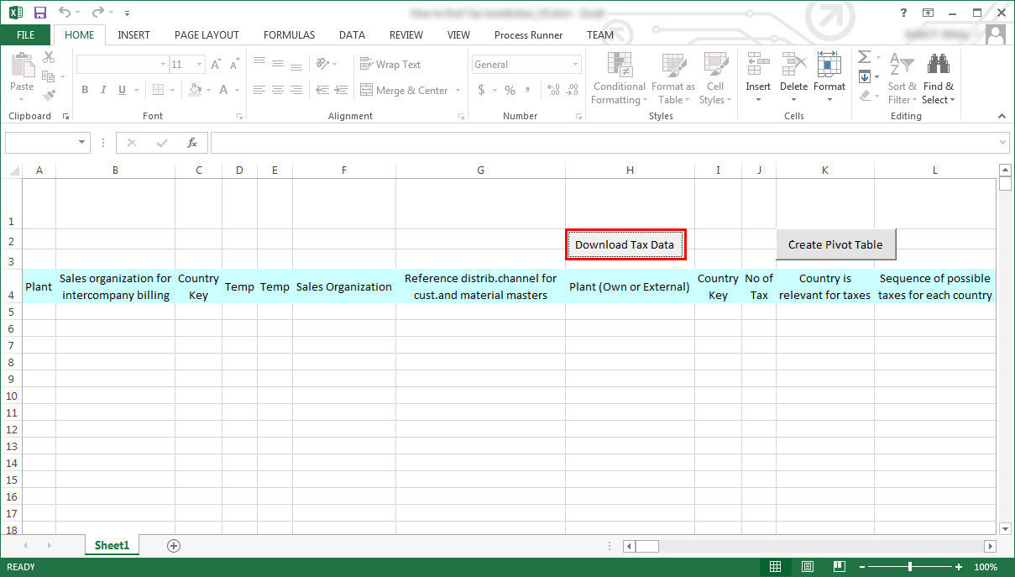Click the Insert Function fx icon
Image resolution: width=1015 pixels, height=577 pixels.
(192, 143)
